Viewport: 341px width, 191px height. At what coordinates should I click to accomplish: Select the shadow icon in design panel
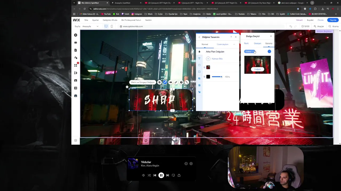coord(199,79)
